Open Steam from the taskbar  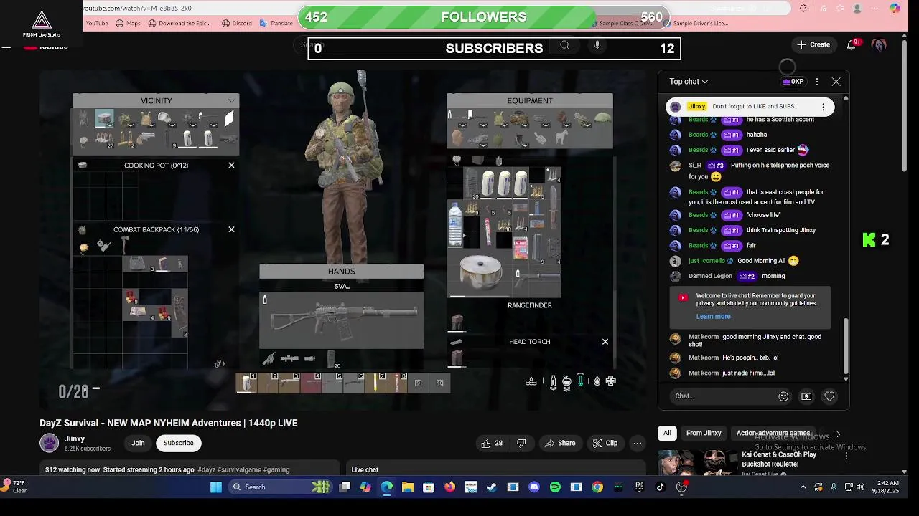[x=492, y=487]
